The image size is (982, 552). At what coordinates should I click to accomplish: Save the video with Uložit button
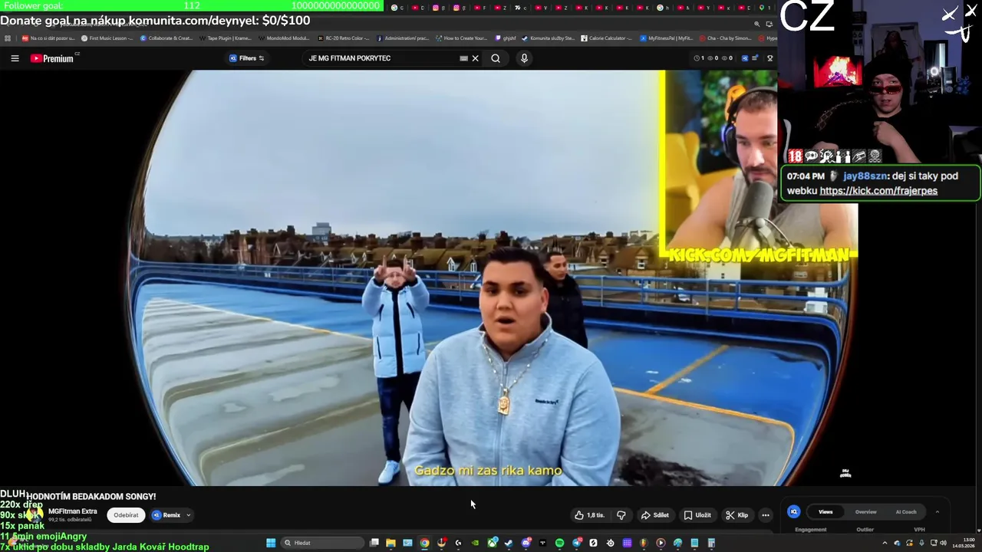click(697, 515)
